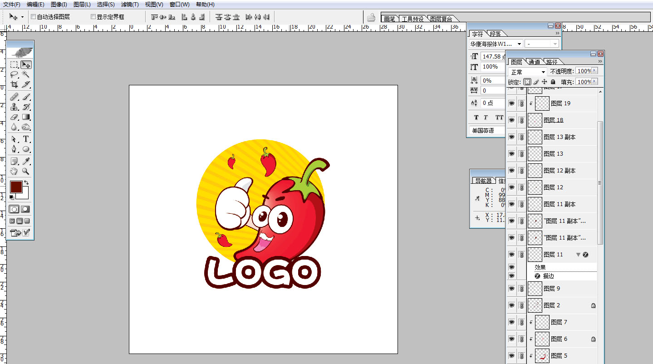Select the Dodge tool
The width and height of the screenshot is (653, 364).
tap(26, 127)
